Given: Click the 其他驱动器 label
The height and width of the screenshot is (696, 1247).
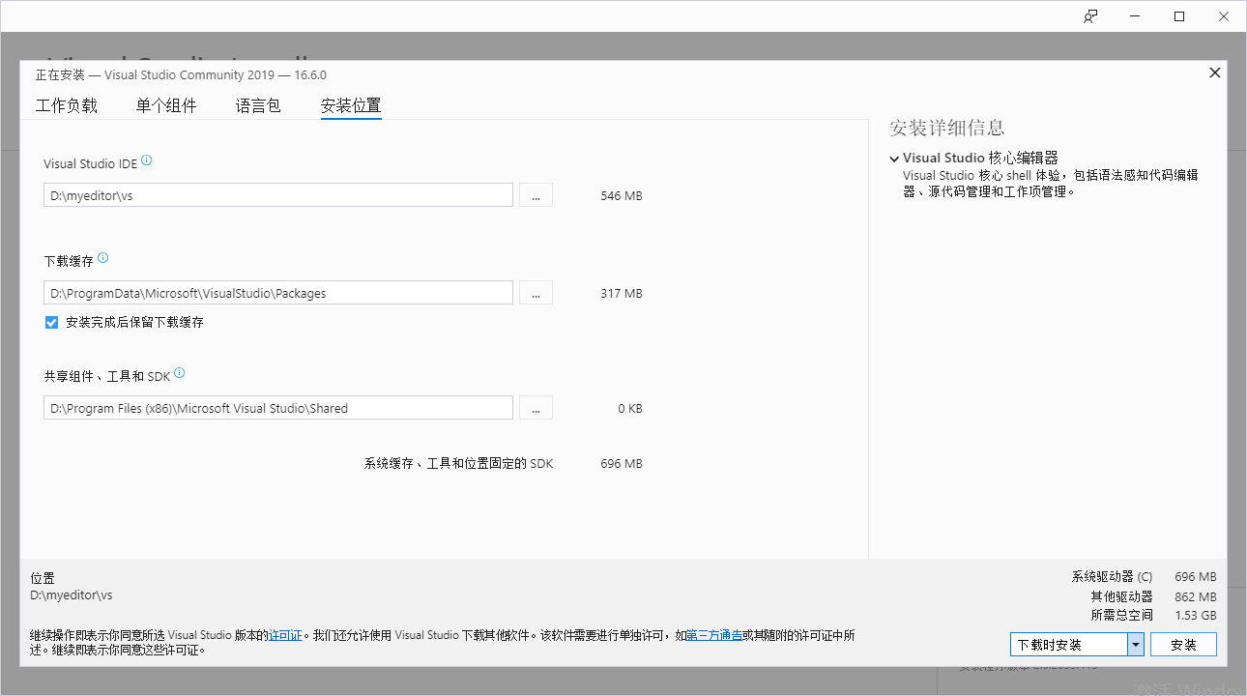Looking at the screenshot, I should tap(1121, 596).
